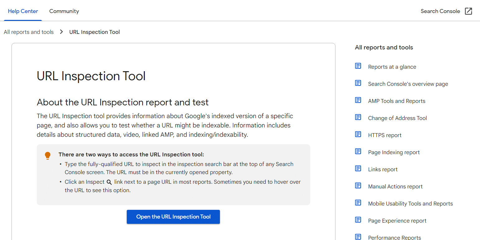Click the article icon beside HTTPS report
Viewport: 480px width, 240px height.
pos(358,134)
